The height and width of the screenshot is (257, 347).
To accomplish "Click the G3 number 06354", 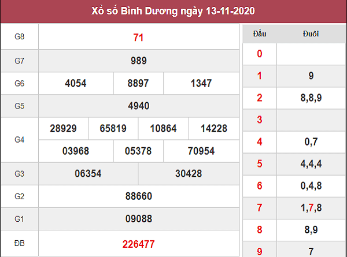I will [x=88, y=173].
